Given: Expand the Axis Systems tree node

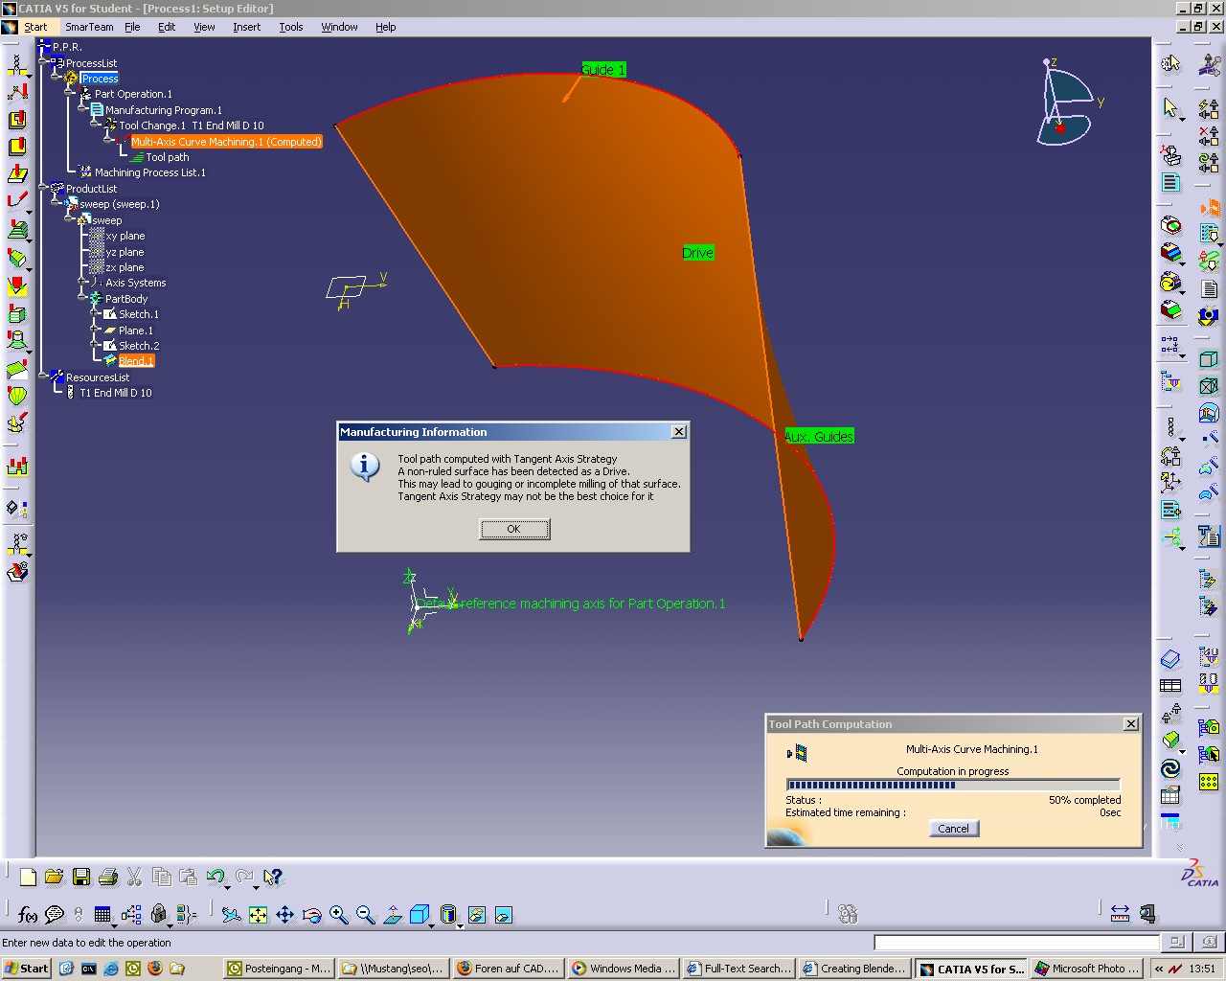Looking at the screenshot, I should pyautogui.click(x=83, y=283).
